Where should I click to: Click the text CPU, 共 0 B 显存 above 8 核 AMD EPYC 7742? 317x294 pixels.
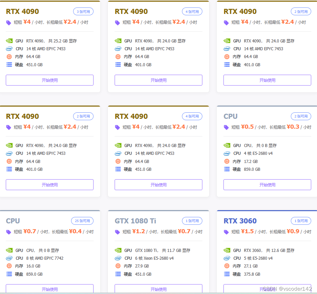[x=43, y=251]
